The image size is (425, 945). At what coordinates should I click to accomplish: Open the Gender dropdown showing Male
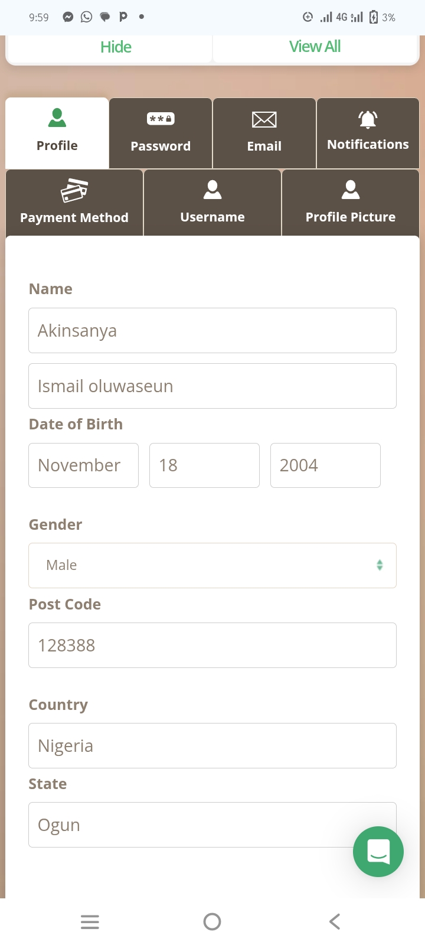[x=212, y=565]
